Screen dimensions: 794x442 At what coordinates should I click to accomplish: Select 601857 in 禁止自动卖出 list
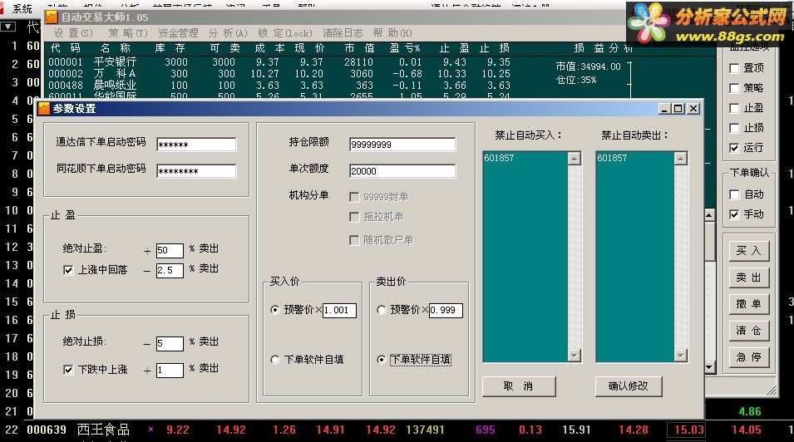pyautogui.click(x=612, y=158)
